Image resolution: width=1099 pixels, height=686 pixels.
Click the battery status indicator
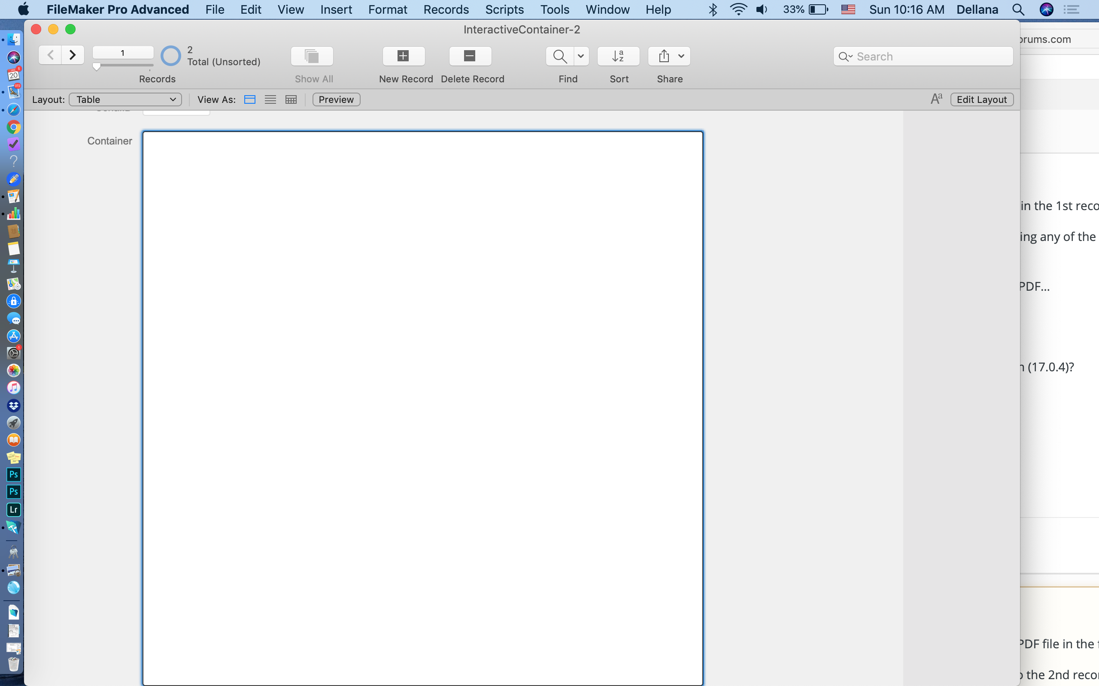tap(806, 9)
